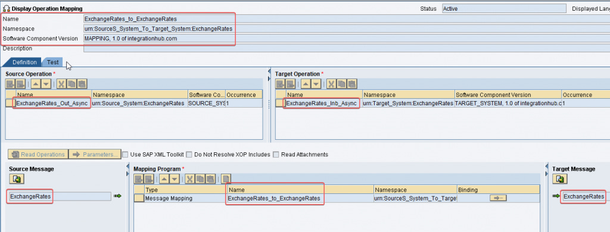Click copy icon in Source Operation toolbar

pos(71,83)
